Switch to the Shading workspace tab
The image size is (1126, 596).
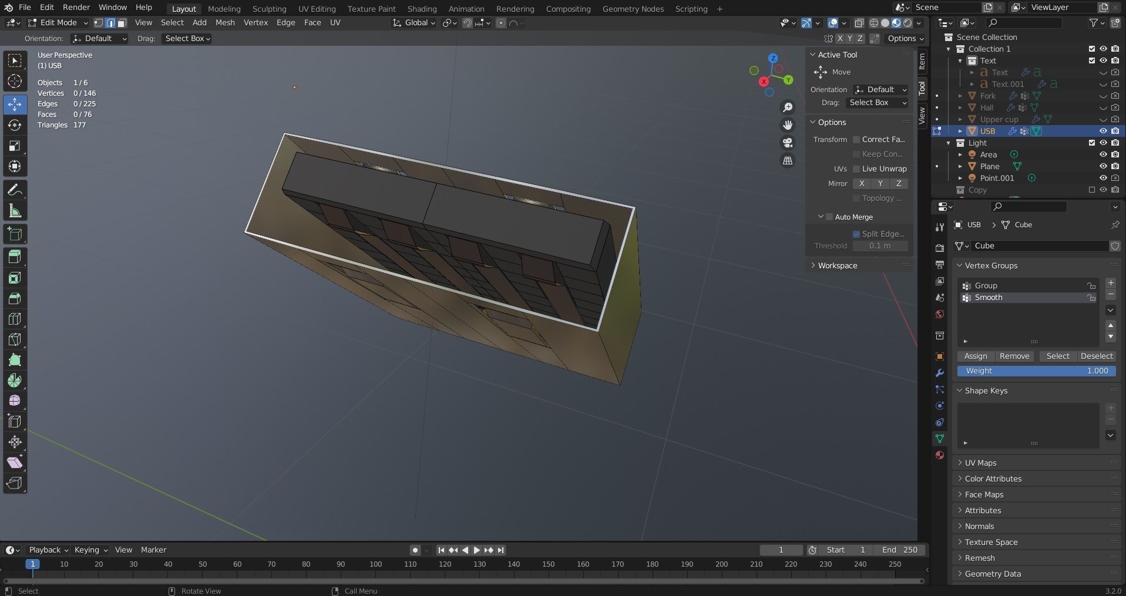[422, 9]
